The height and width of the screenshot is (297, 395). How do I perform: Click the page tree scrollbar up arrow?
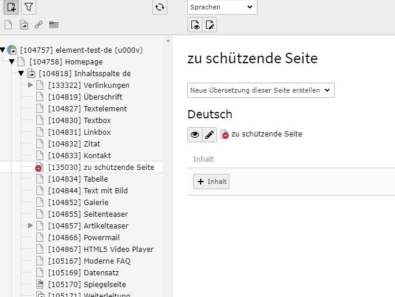(169, 41)
